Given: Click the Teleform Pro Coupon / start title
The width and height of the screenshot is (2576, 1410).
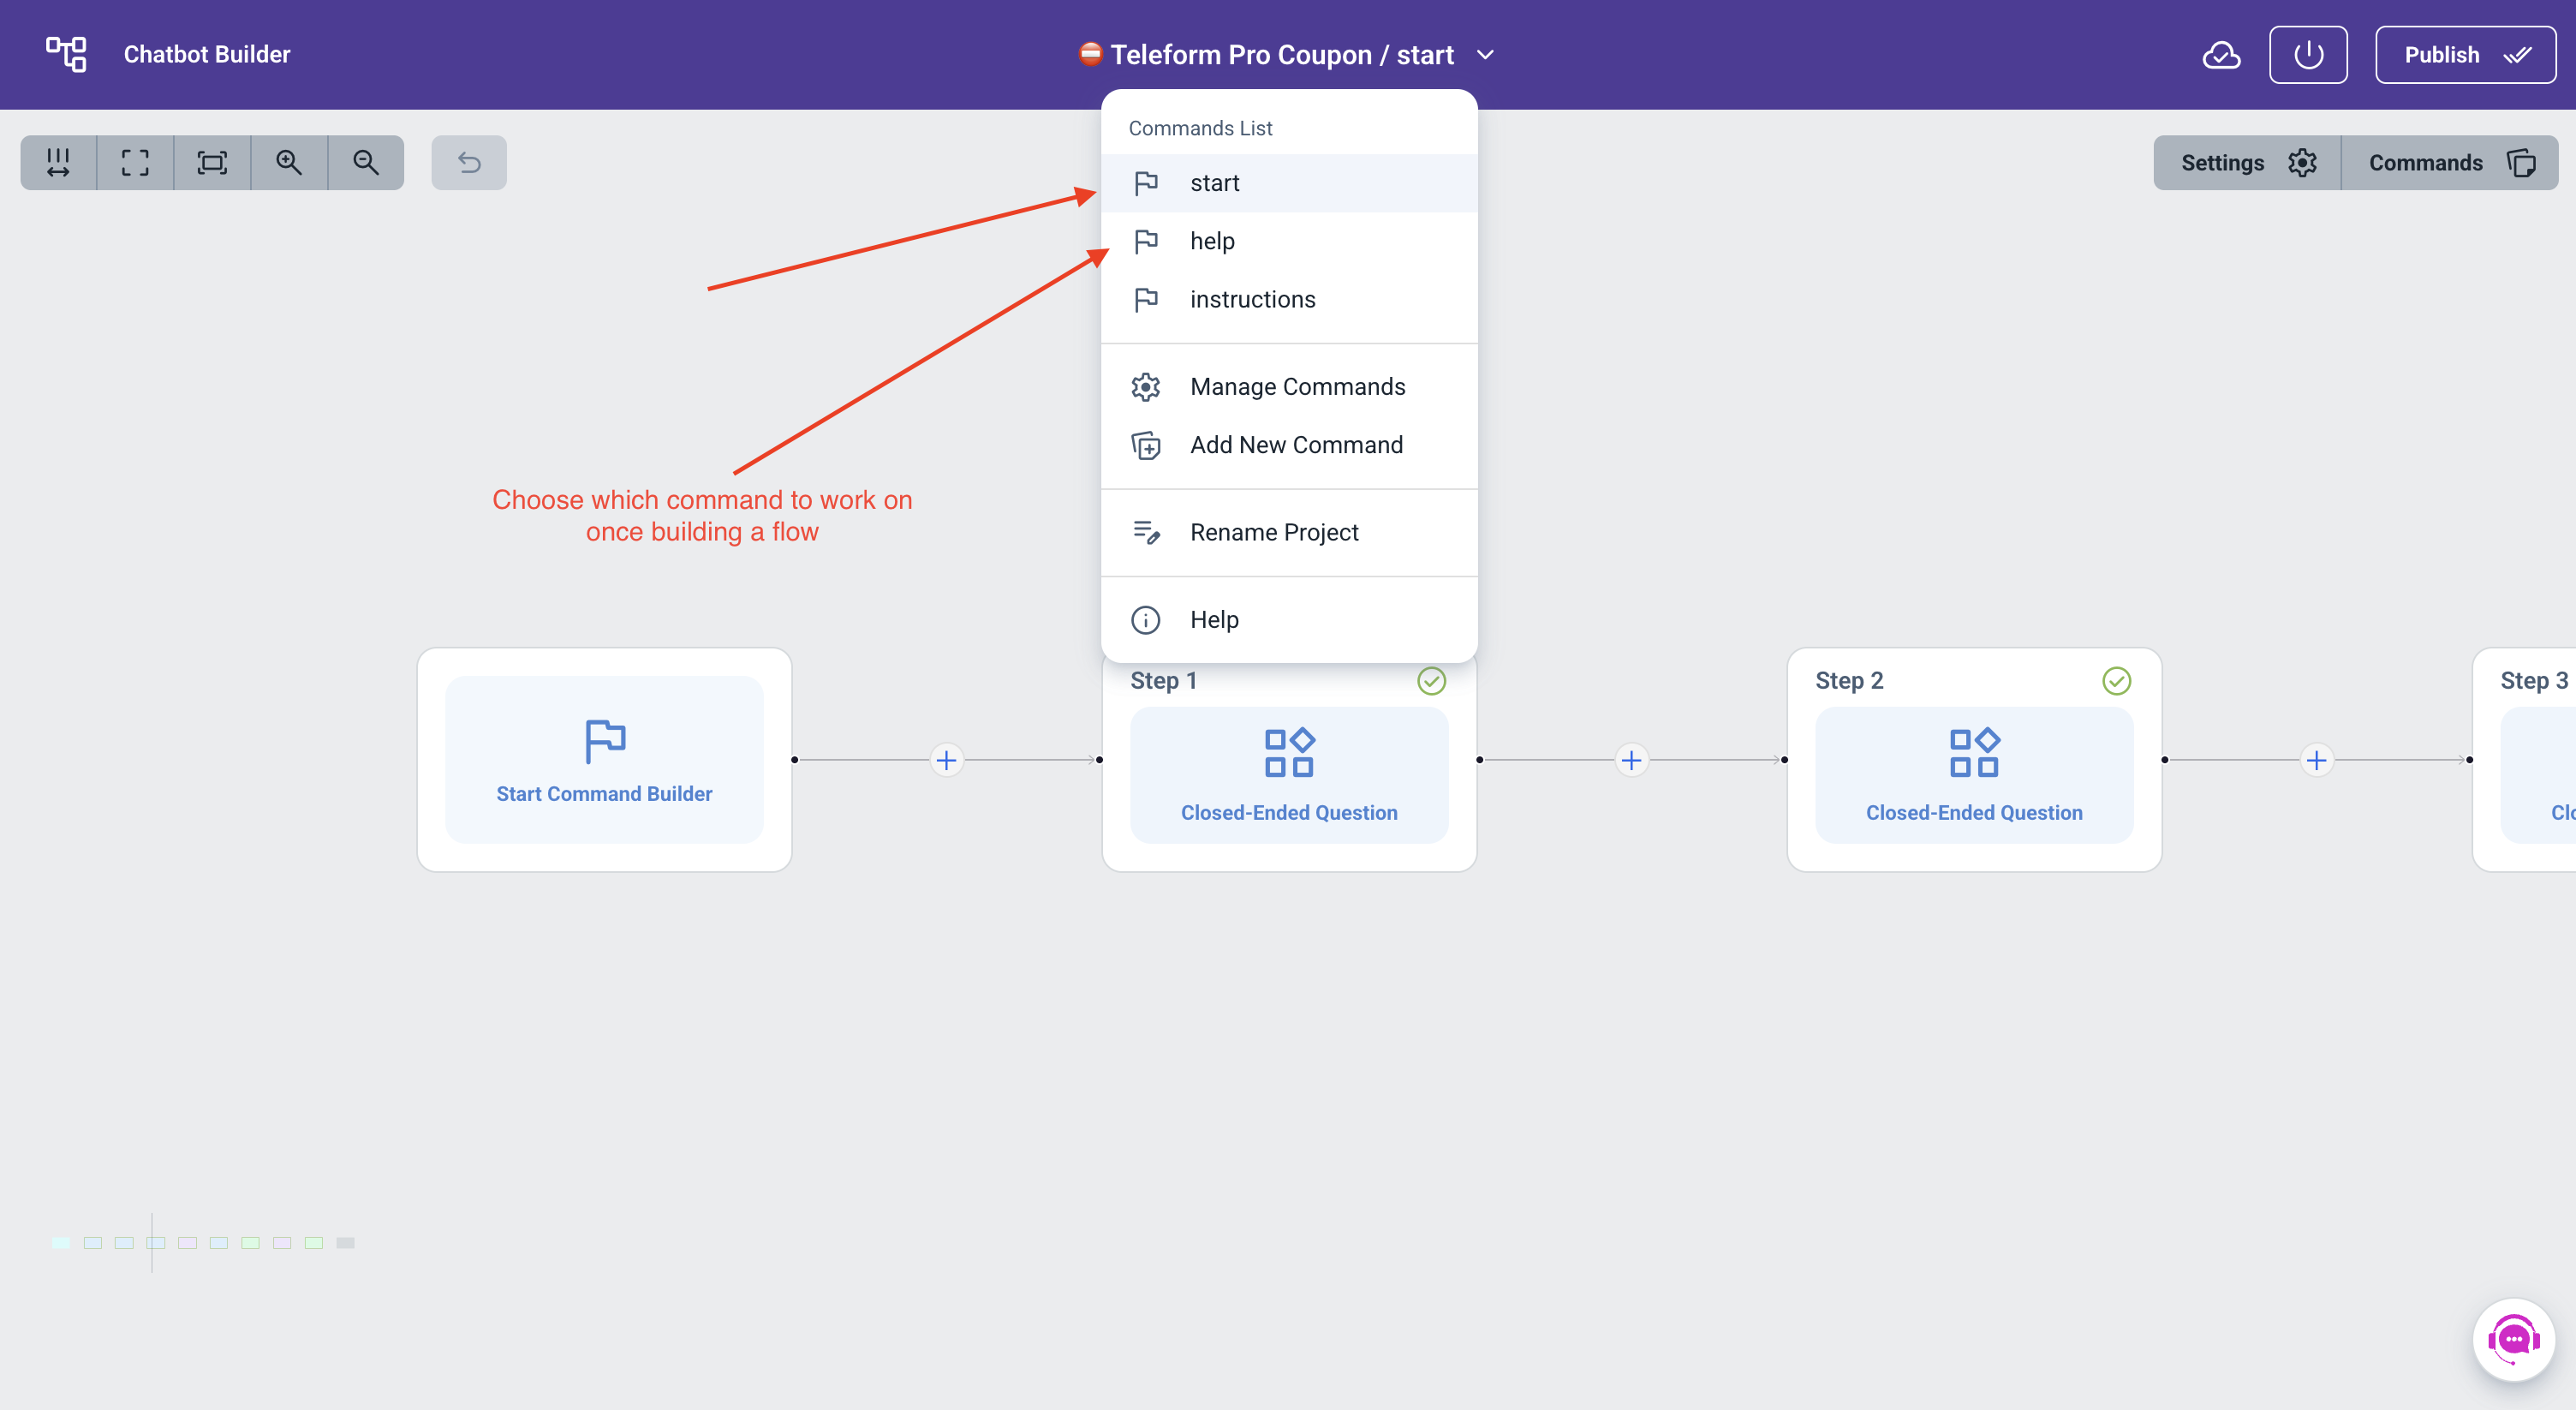Looking at the screenshot, I should (1282, 55).
